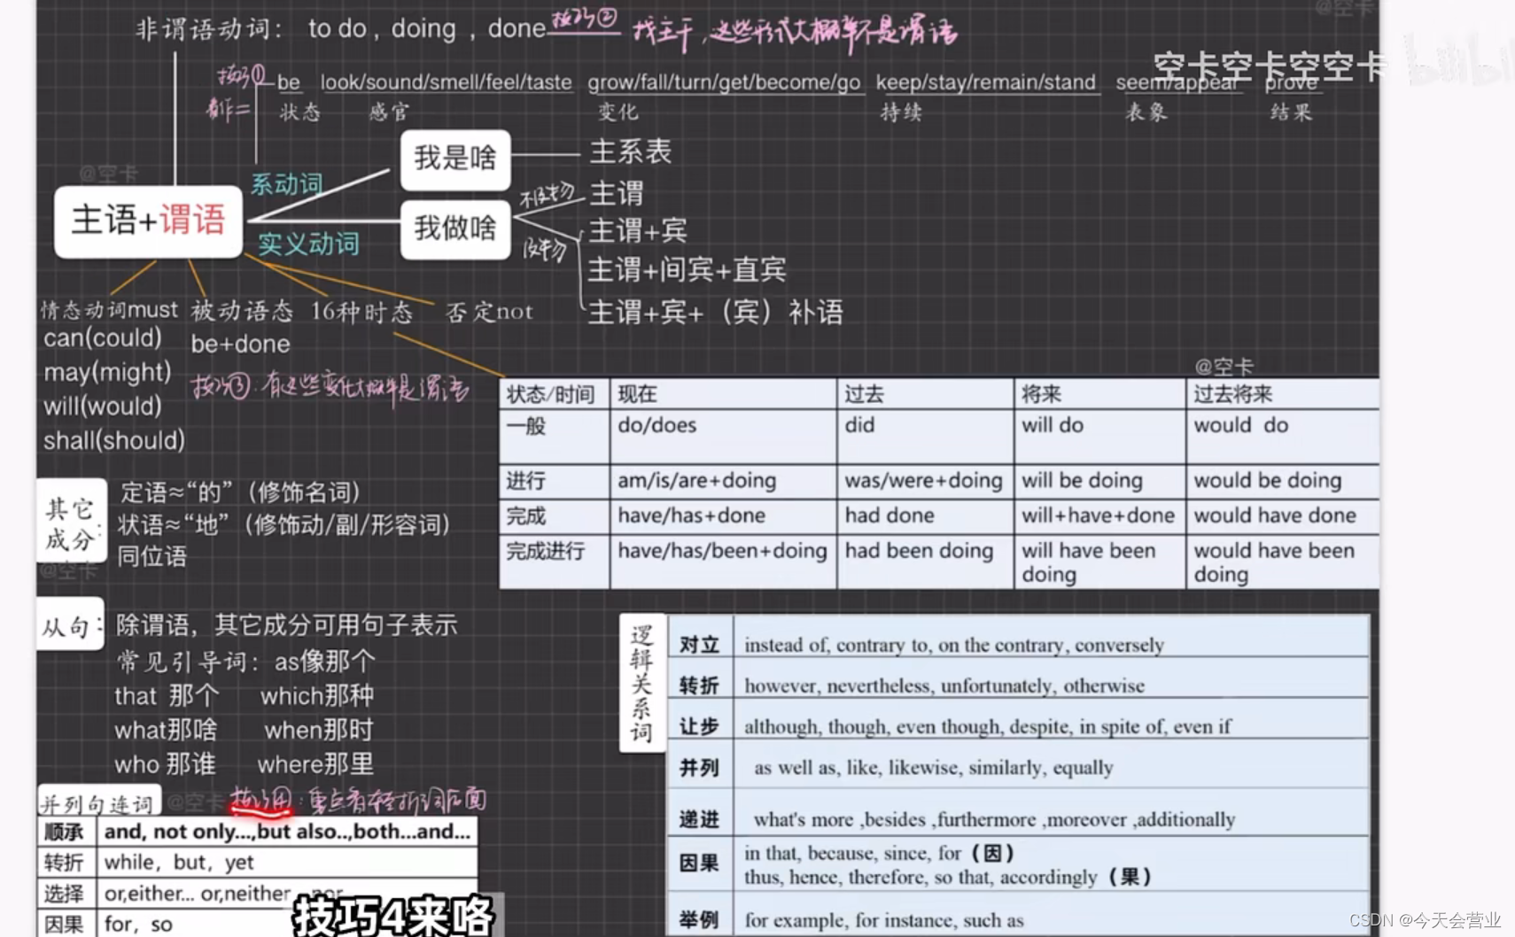Click look/sound/smell/feel/taste verb group

point(447,82)
